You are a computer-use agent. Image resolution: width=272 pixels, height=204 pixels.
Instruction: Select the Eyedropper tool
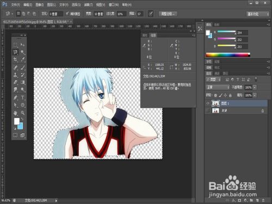[x=23, y=59]
